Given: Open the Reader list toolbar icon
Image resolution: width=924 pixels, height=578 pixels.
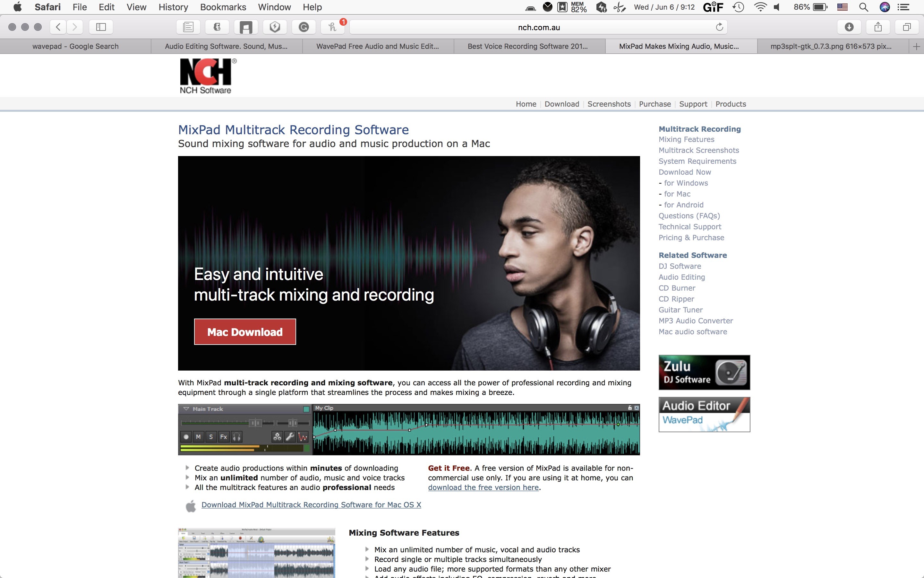Looking at the screenshot, I should [x=188, y=27].
